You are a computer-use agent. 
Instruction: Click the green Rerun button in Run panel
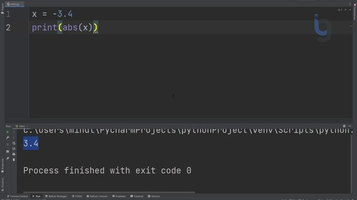click(7, 132)
